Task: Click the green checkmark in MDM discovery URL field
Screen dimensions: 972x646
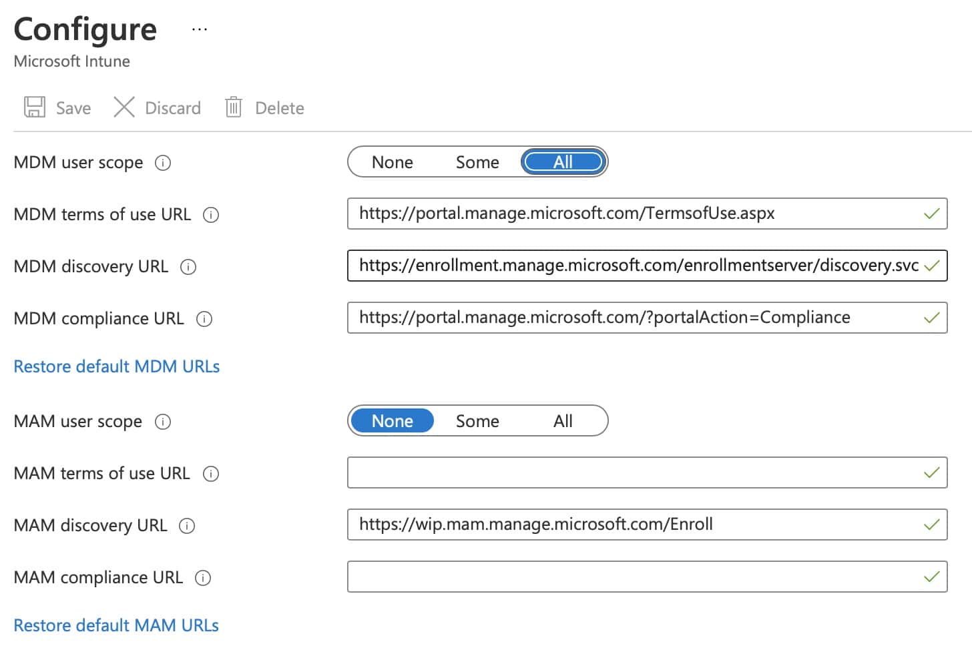Action: (931, 266)
